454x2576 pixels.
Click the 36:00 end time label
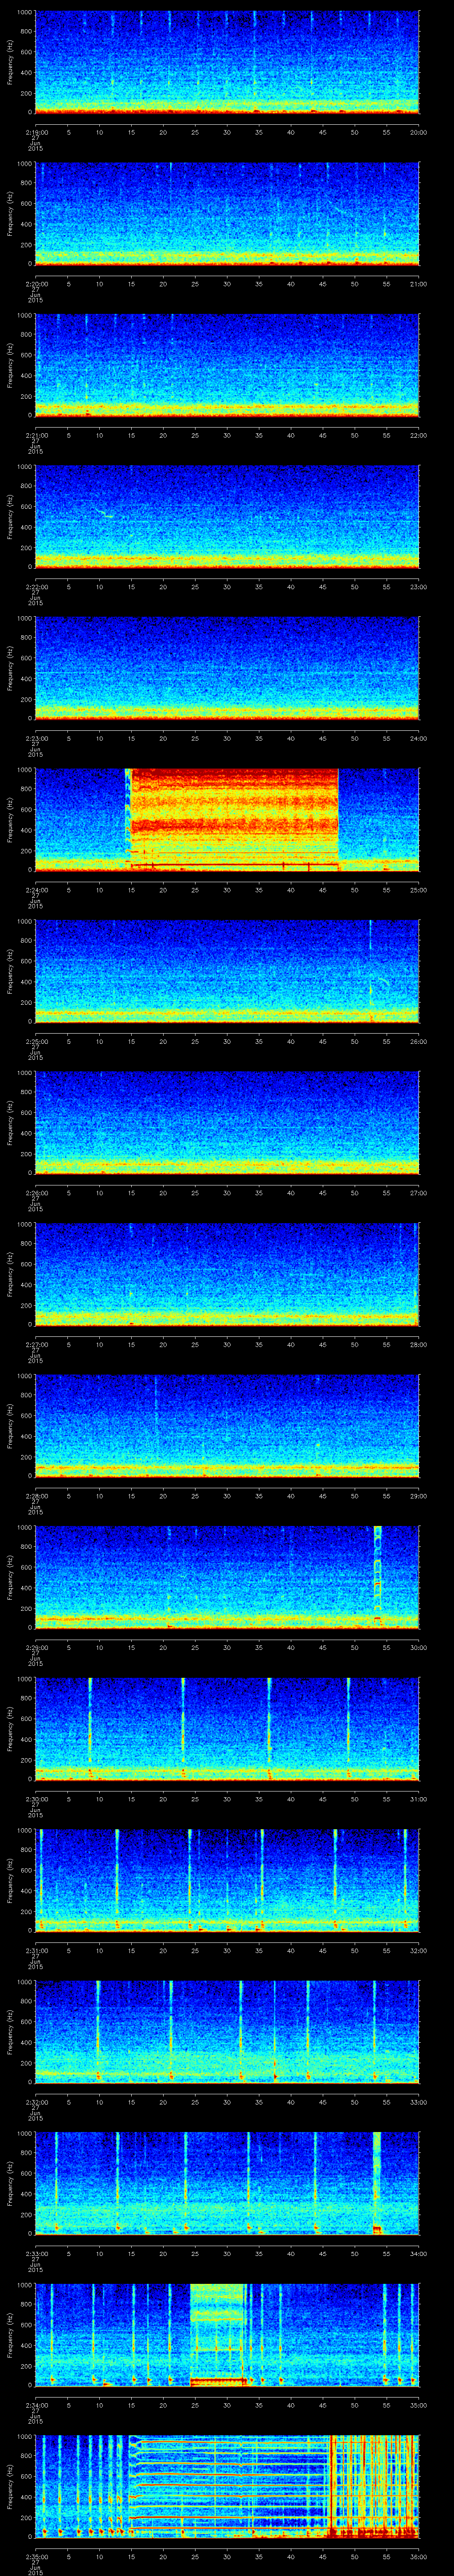(x=418, y=2556)
